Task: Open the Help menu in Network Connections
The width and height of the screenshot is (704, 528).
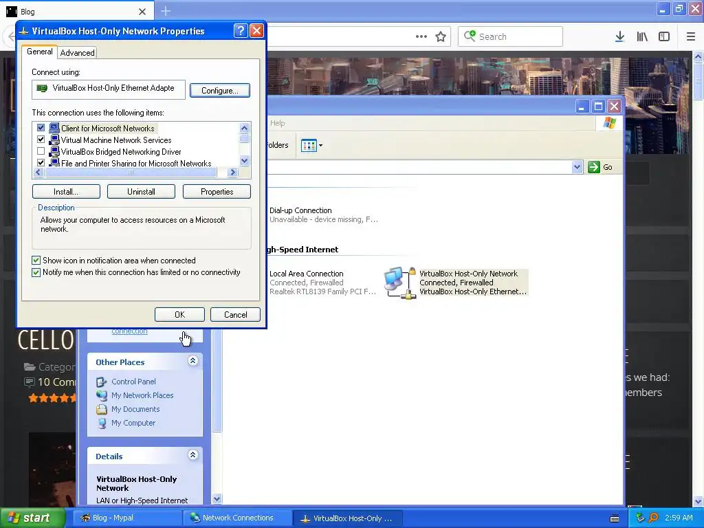Action: pos(278,123)
